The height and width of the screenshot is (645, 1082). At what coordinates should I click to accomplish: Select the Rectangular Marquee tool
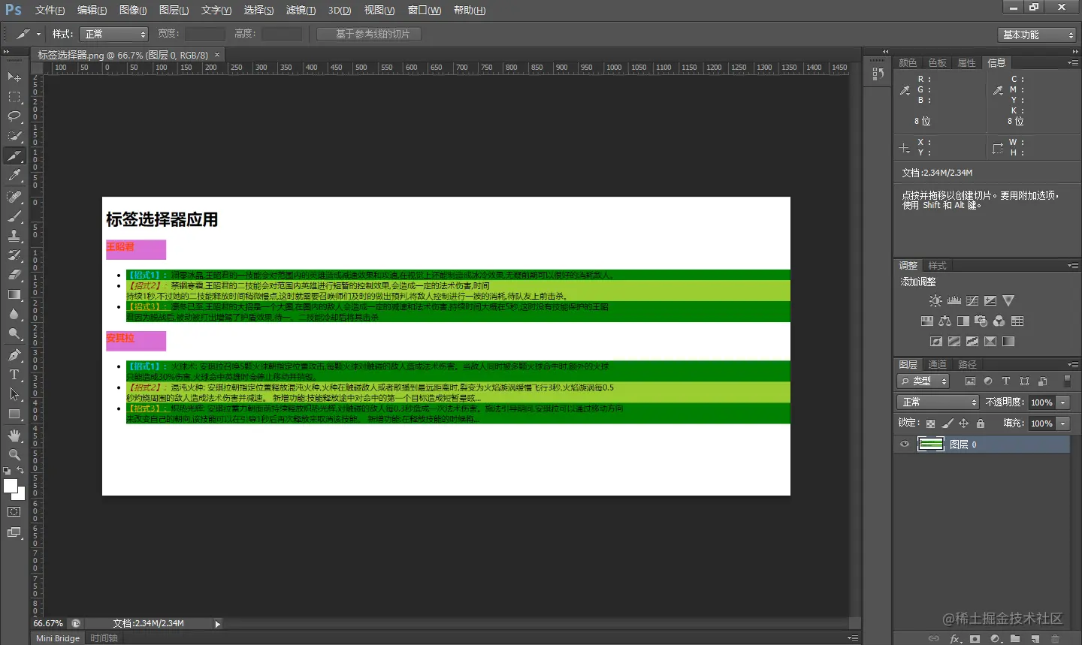click(x=14, y=96)
